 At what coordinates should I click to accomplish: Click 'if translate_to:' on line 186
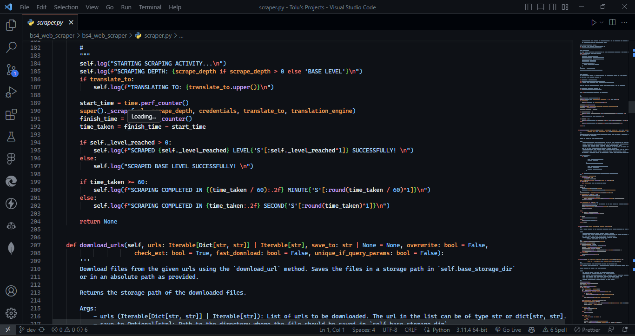point(107,79)
